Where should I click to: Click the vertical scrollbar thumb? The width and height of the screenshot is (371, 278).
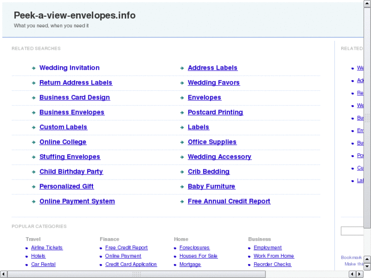(367, 118)
